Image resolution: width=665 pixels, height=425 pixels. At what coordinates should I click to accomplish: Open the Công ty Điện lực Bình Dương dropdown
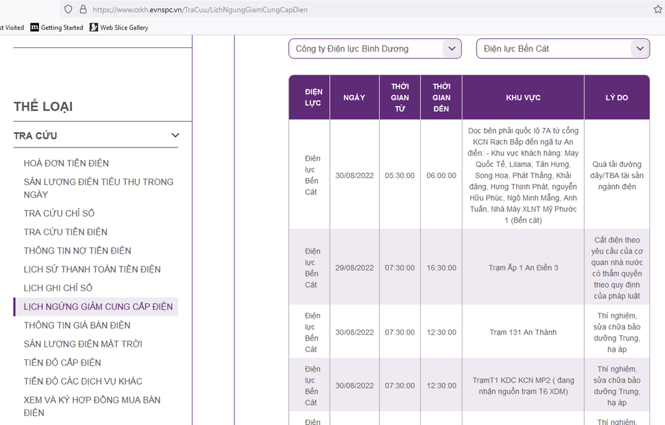[375, 49]
